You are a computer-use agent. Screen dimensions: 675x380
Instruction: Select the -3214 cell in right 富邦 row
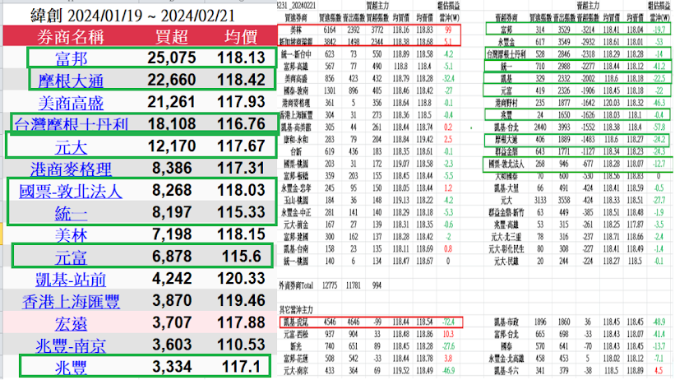pyautogui.click(x=588, y=30)
